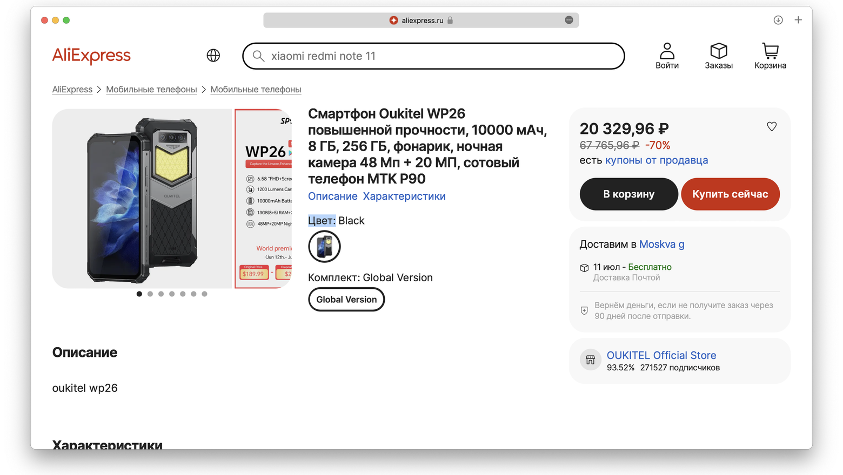843x475 pixels.
Task: Open a new browser tab
Action: click(x=798, y=20)
